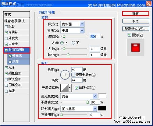Click the highlight 不透明度(O) slider handle
The width and height of the screenshot is (153, 126).
click(x=87, y=102)
